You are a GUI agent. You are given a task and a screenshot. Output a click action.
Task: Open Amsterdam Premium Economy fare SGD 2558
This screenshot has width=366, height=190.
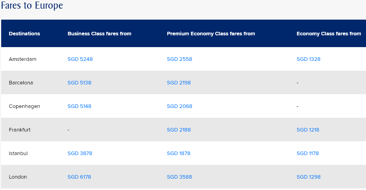point(179,59)
